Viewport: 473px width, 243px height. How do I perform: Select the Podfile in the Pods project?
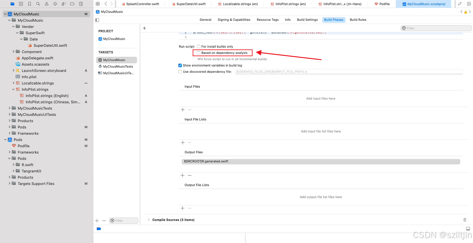point(24,146)
